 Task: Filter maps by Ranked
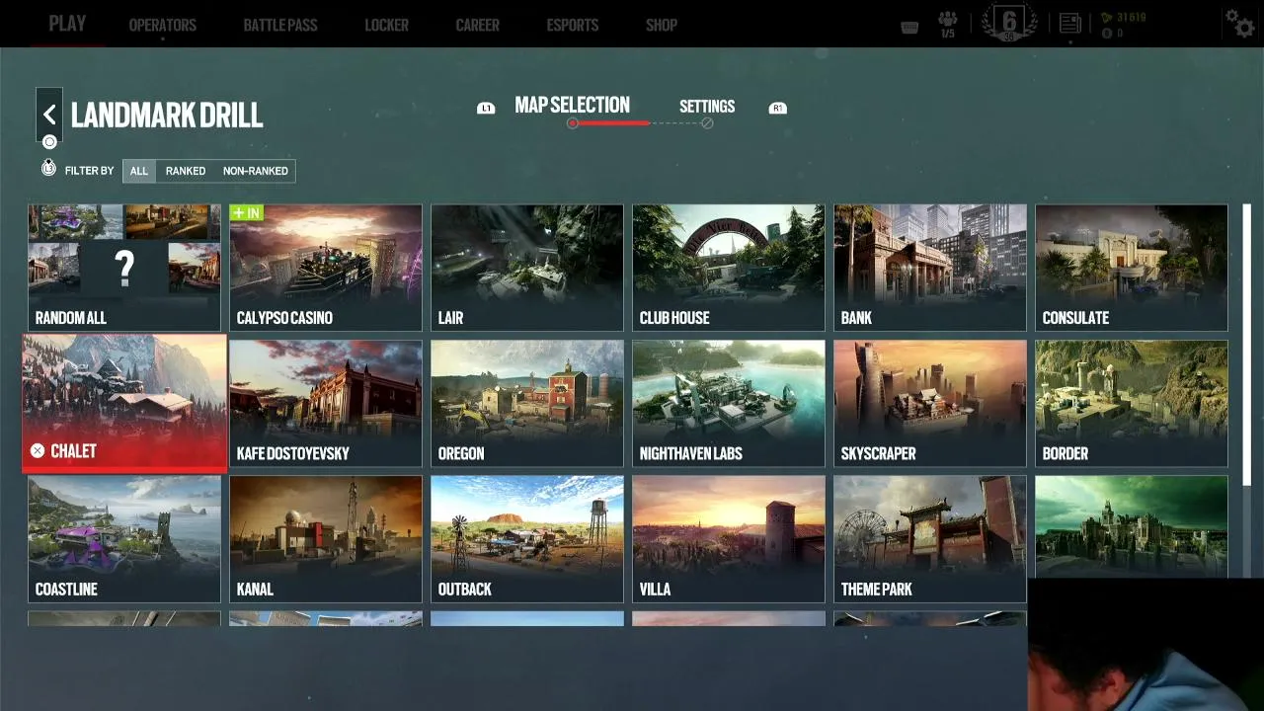(x=186, y=171)
